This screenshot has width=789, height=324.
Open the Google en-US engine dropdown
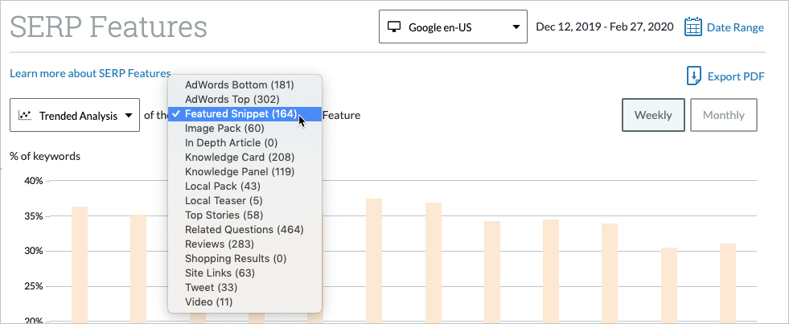453,27
